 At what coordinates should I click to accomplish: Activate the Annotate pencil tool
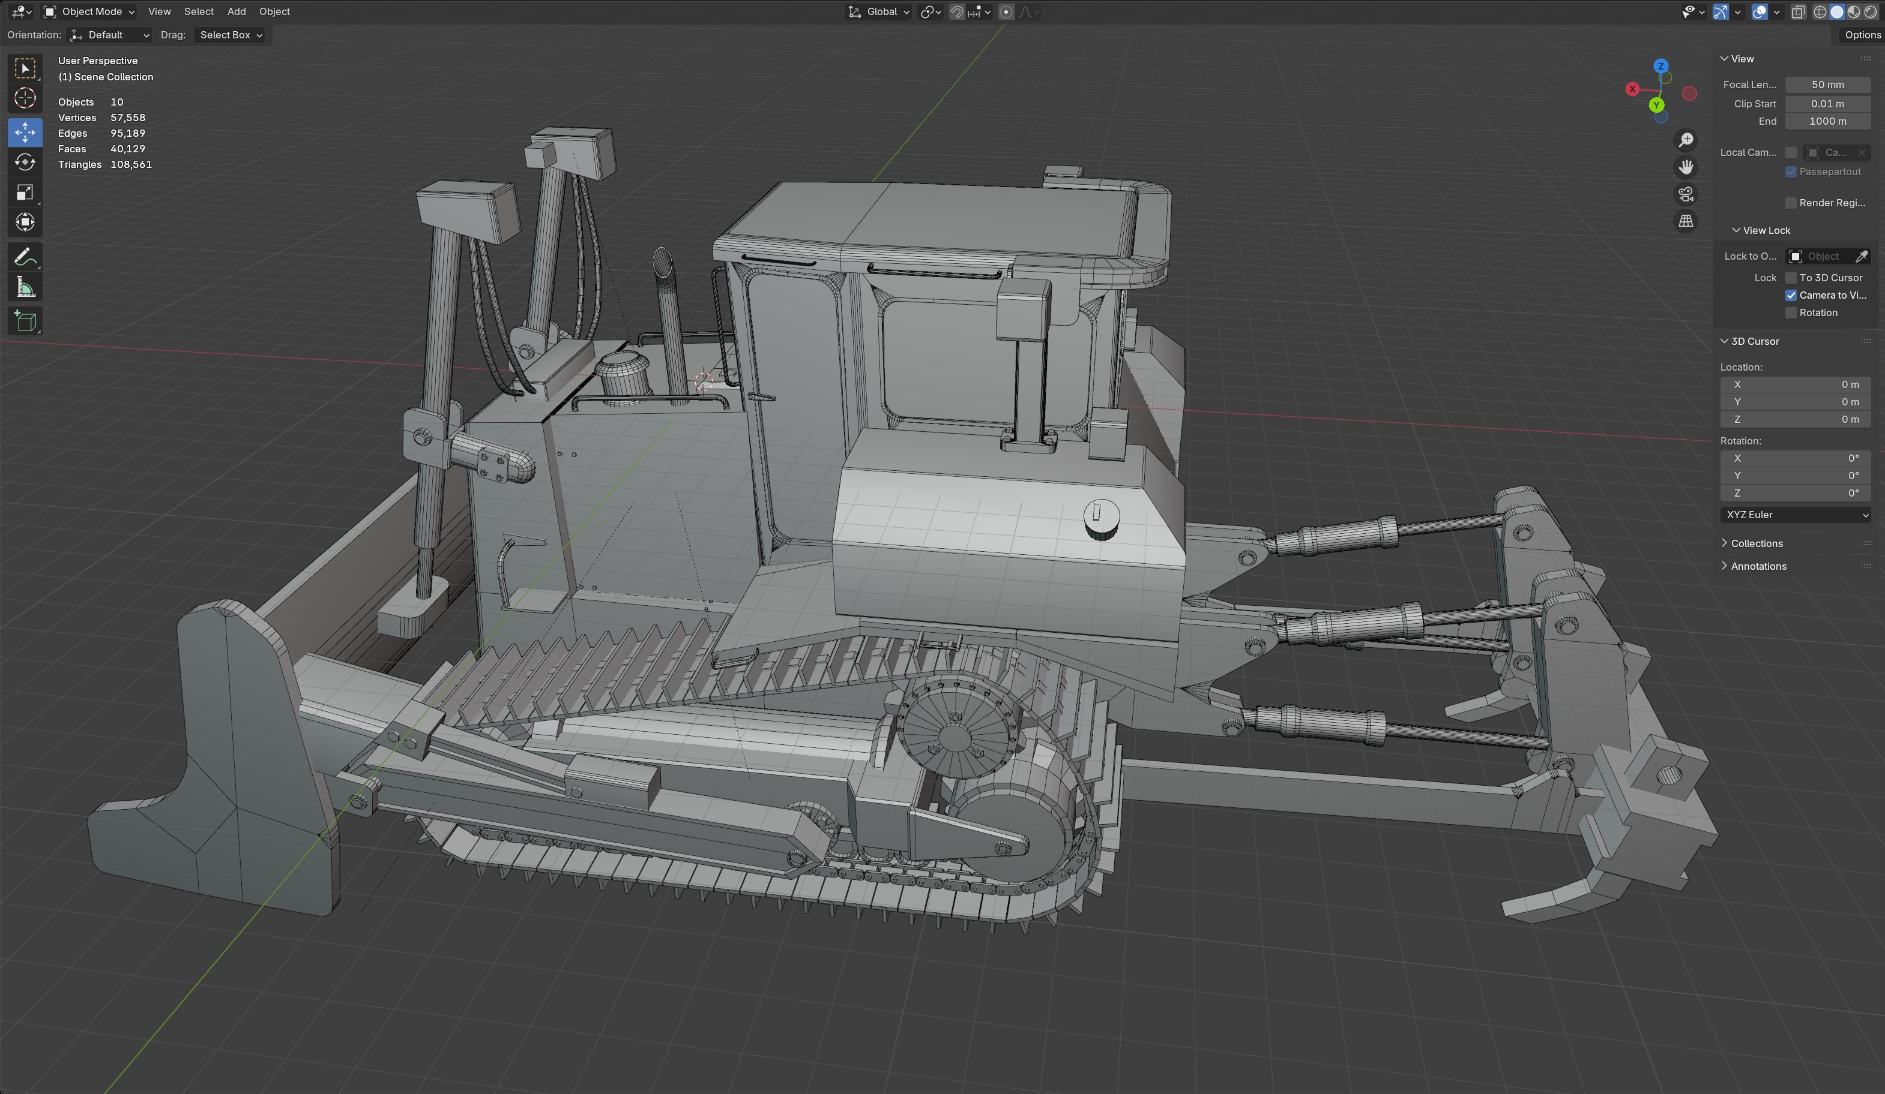point(25,257)
